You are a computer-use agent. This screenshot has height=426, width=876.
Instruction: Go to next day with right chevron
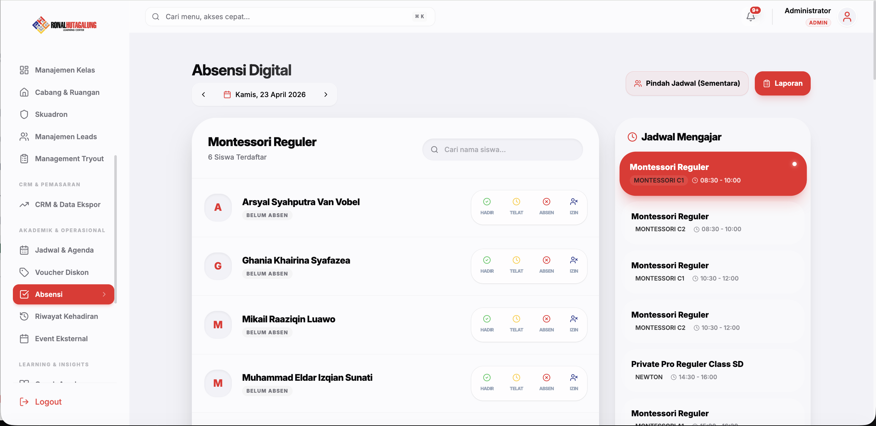[x=326, y=95]
